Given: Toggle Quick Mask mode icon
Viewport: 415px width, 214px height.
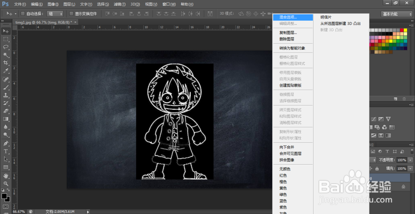Looking at the screenshot, I should click(5, 207).
